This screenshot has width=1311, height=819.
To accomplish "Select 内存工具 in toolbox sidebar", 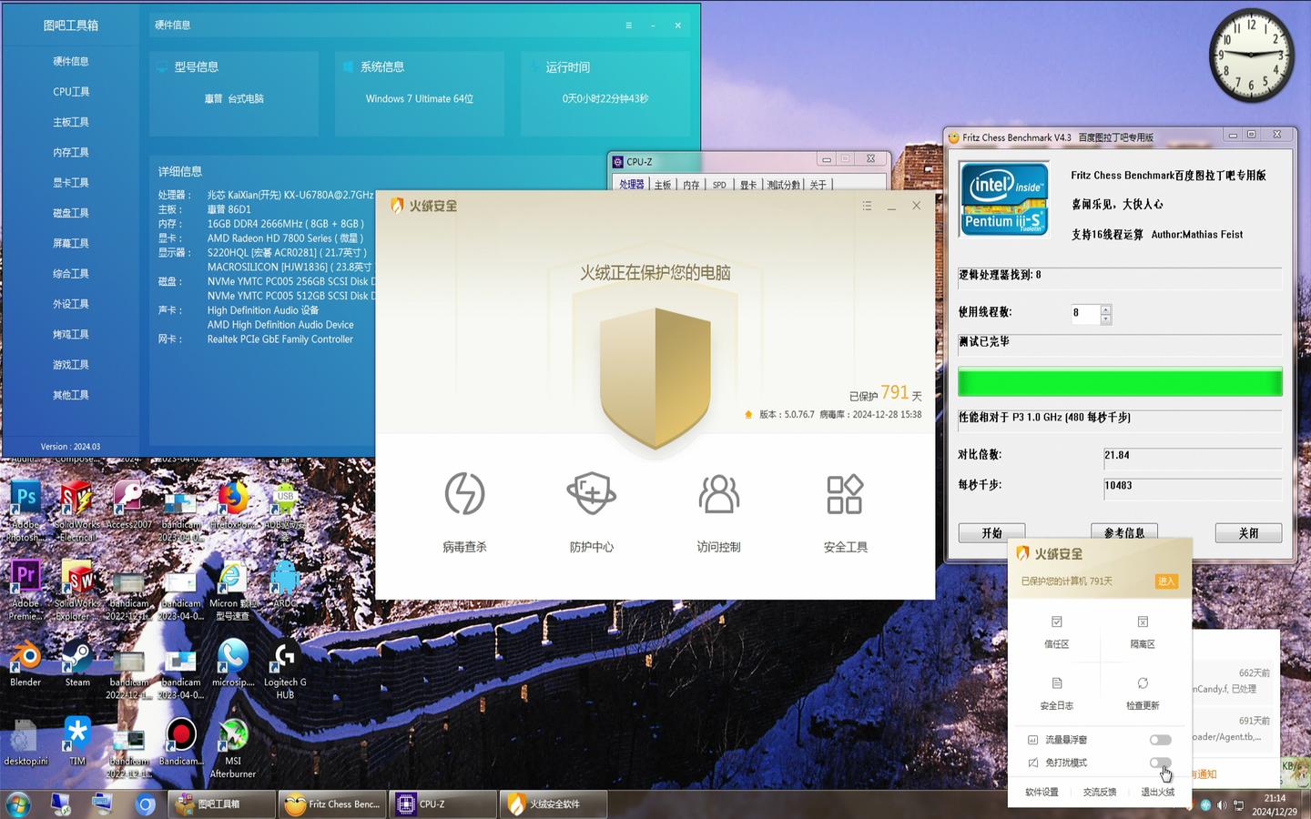I will [x=71, y=152].
